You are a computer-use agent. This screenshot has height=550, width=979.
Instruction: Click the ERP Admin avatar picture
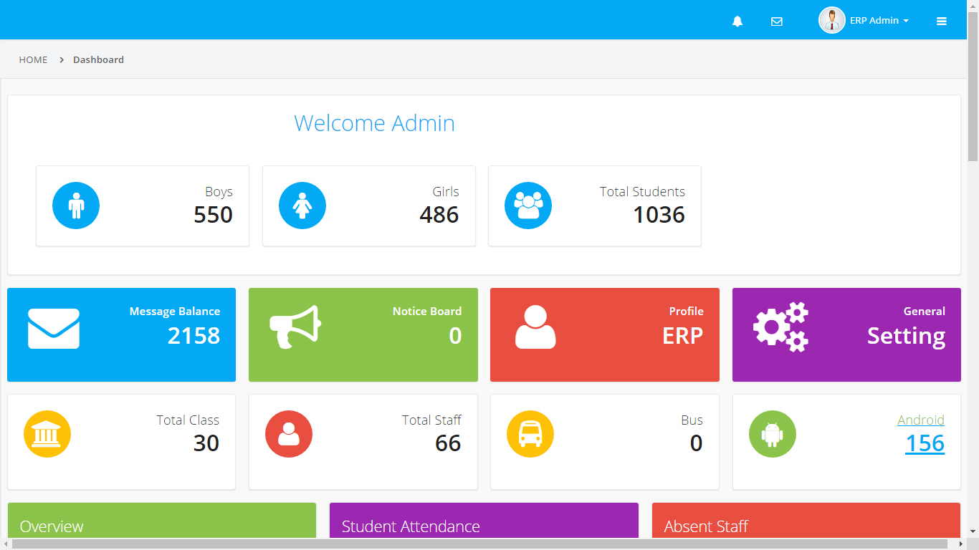(831, 21)
